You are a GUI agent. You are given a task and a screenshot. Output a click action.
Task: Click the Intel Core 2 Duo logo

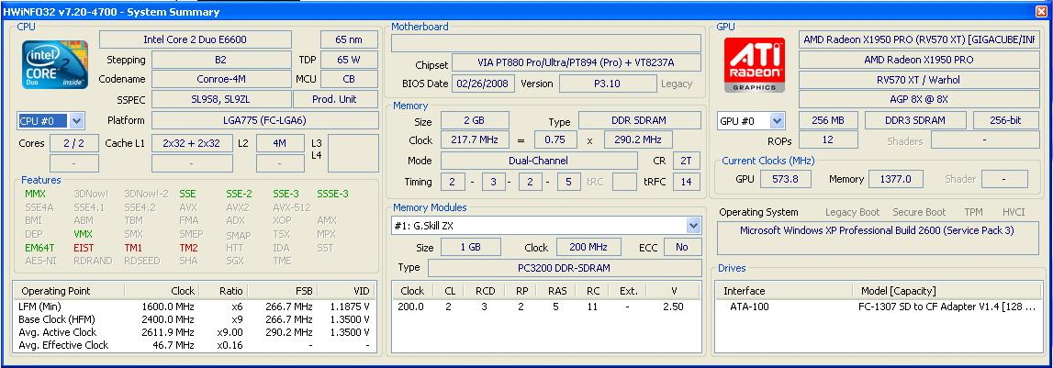(x=55, y=65)
